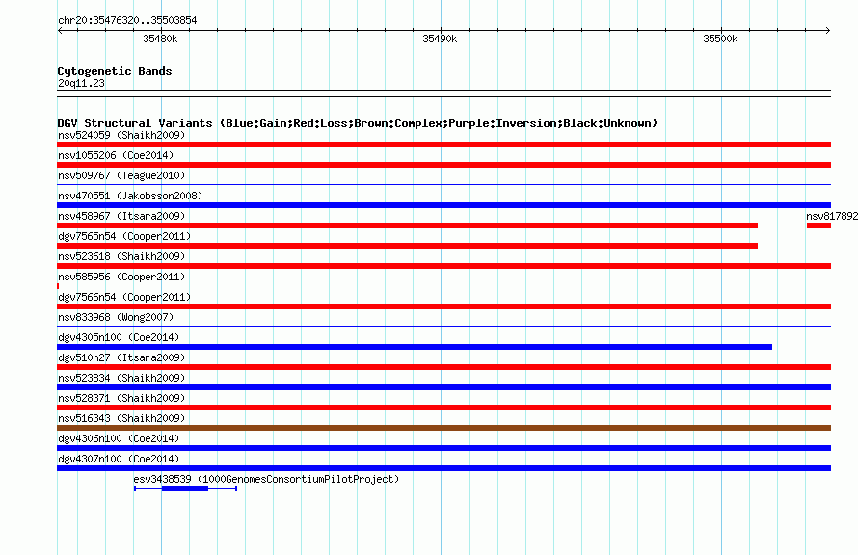Click the chr20:35476320..35503854 coordinates text

tap(127, 20)
